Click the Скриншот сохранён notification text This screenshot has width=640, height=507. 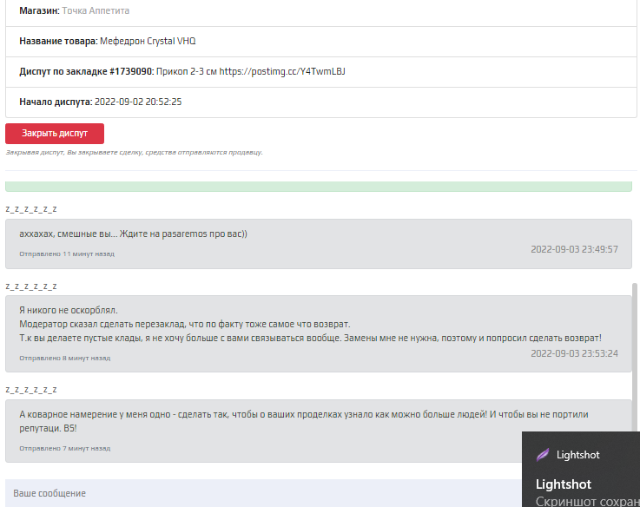[587, 501]
